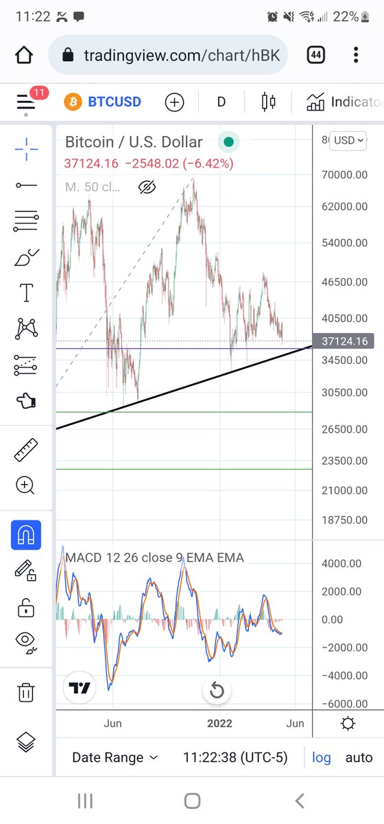This screenshot has height=824, width=384.
Task: Select the crosshair cursor tool
Action: click(x=26, y=148)
